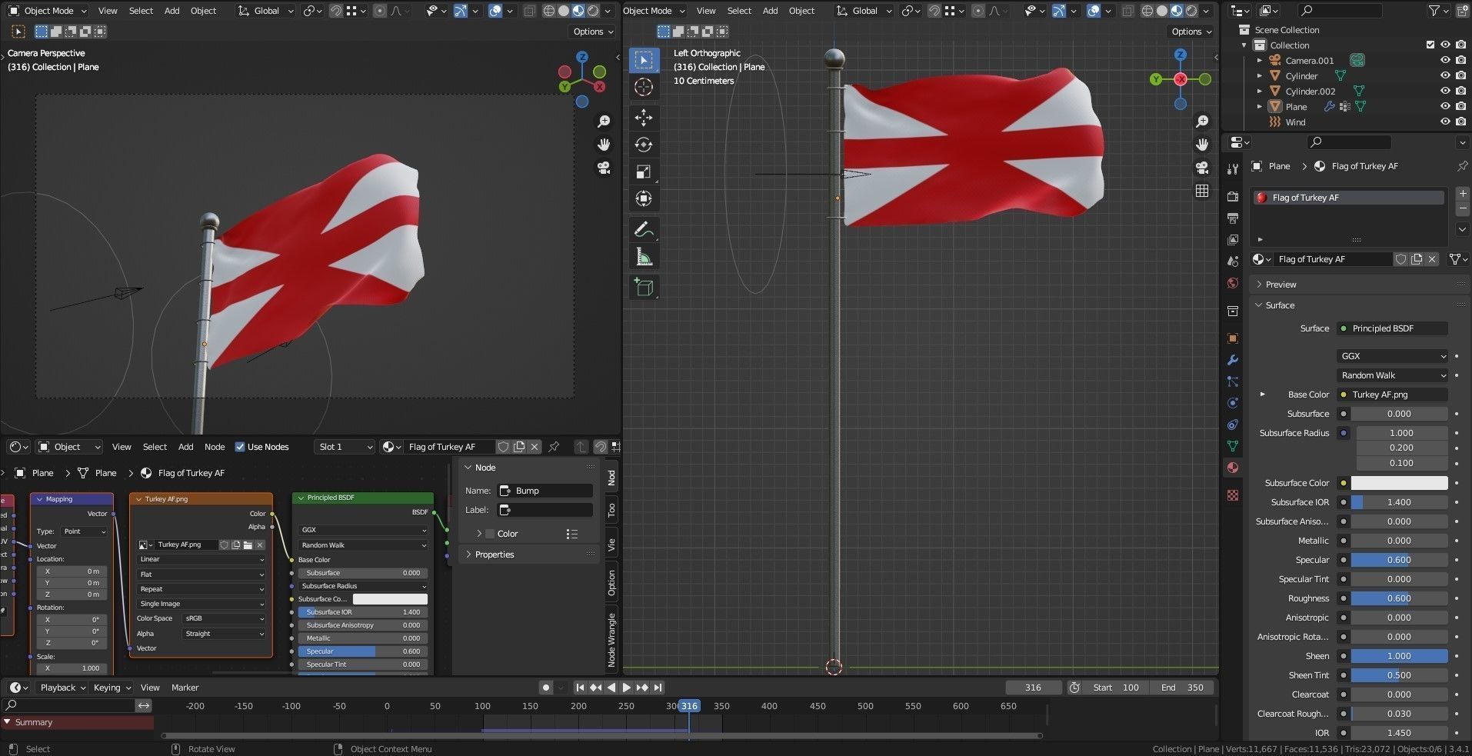Screen dimensions: 1472x756
Task: Click the Turkey AF.png Base Color link
Action: pos(1393,395)
